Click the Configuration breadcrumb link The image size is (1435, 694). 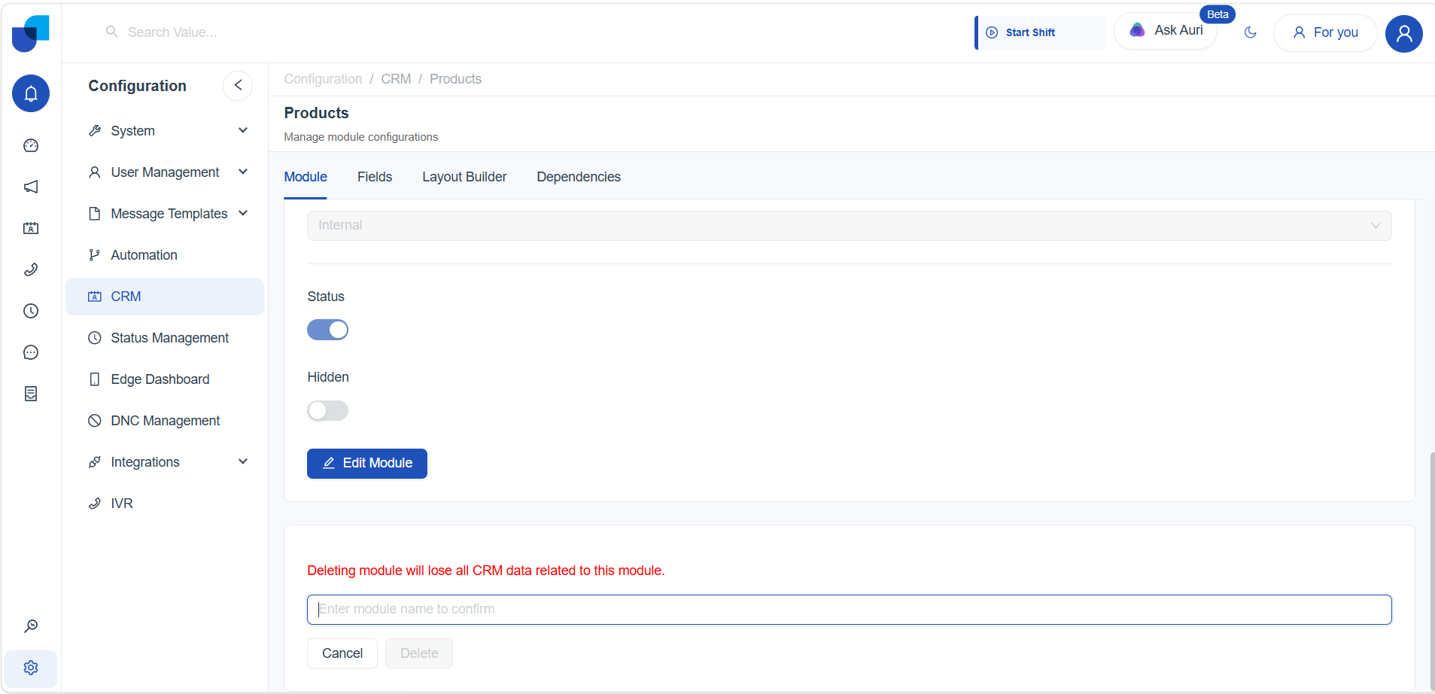click(323, 79)
